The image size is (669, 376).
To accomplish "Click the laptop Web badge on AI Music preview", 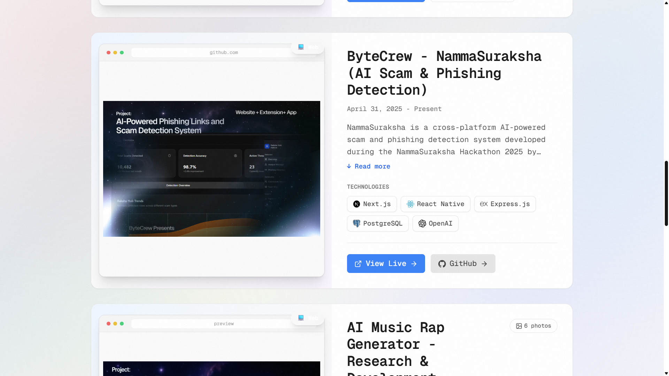I will pos(308,318).
